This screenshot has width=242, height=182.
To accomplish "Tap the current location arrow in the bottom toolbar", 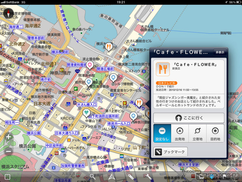I will pos(112,177).
